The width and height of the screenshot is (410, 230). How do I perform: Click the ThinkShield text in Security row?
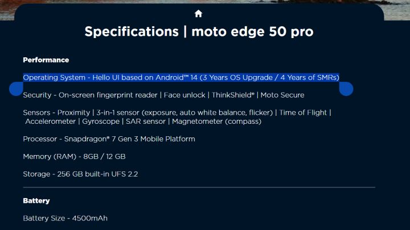pos(233,95)
